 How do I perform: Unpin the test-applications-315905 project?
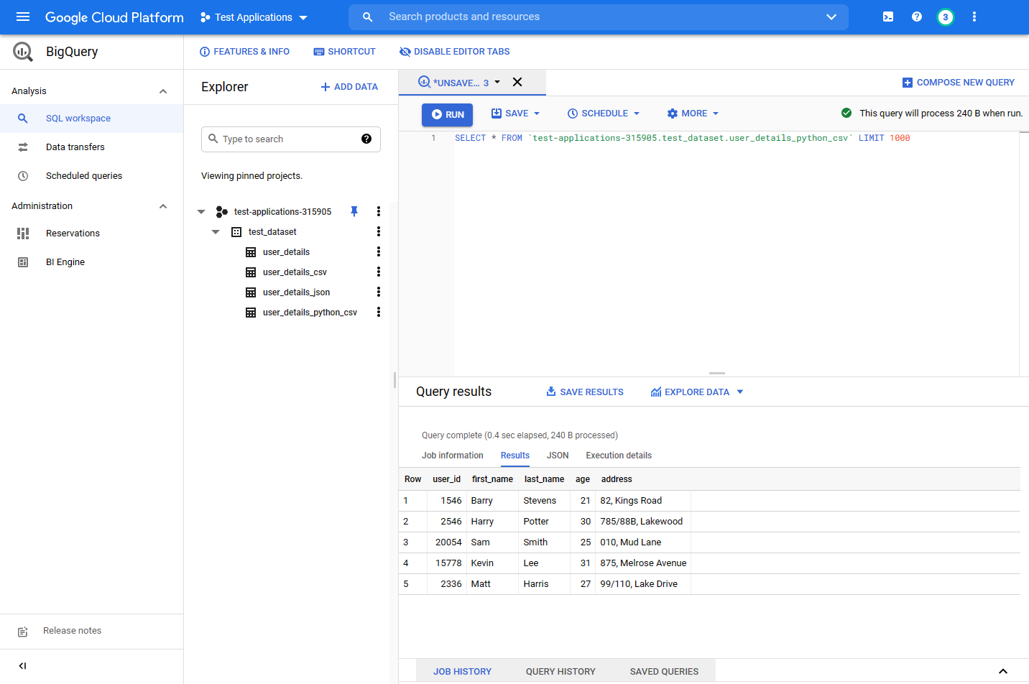tap(354, 211)
